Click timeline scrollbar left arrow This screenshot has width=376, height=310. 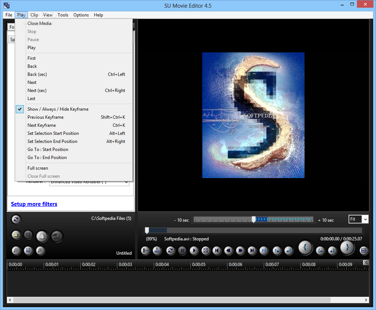(x=10, y=300)
